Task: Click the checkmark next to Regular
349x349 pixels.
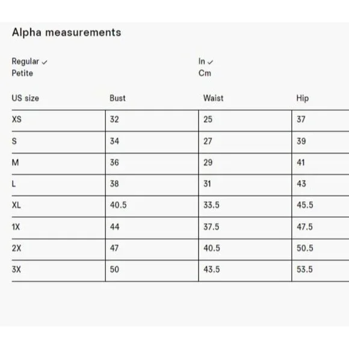Action: pos(45,63)
